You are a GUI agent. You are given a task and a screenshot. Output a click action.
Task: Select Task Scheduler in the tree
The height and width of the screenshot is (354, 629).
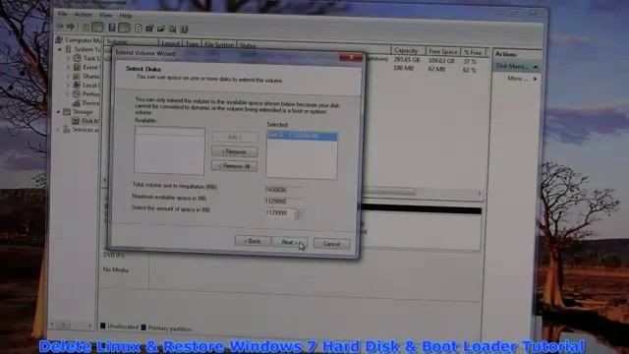pos(87,58)
